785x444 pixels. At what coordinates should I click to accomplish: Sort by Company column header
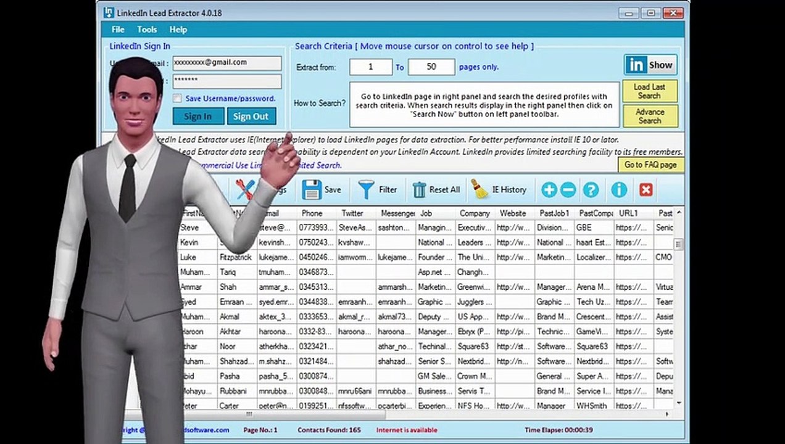[475, 213]
